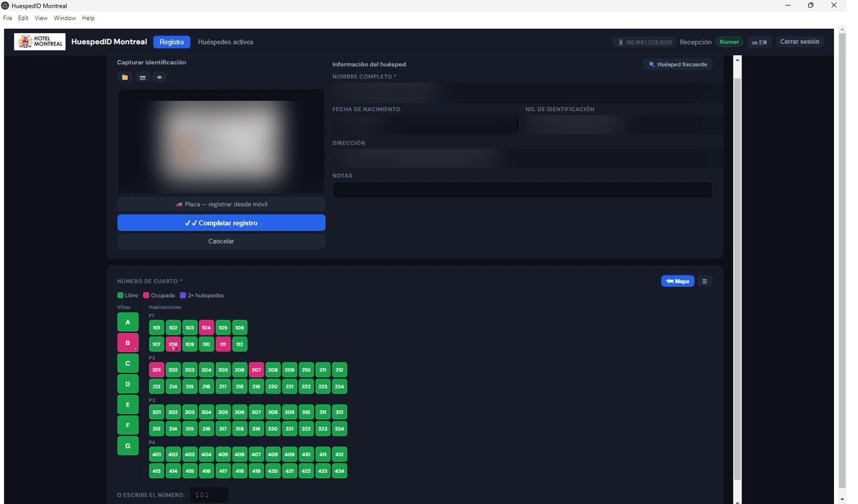Select free room 412
This screenshot has width=858, height=504.
tap(339, 454)
